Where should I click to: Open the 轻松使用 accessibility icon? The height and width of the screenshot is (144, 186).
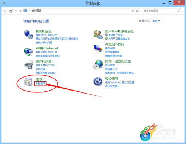point(98,82)
